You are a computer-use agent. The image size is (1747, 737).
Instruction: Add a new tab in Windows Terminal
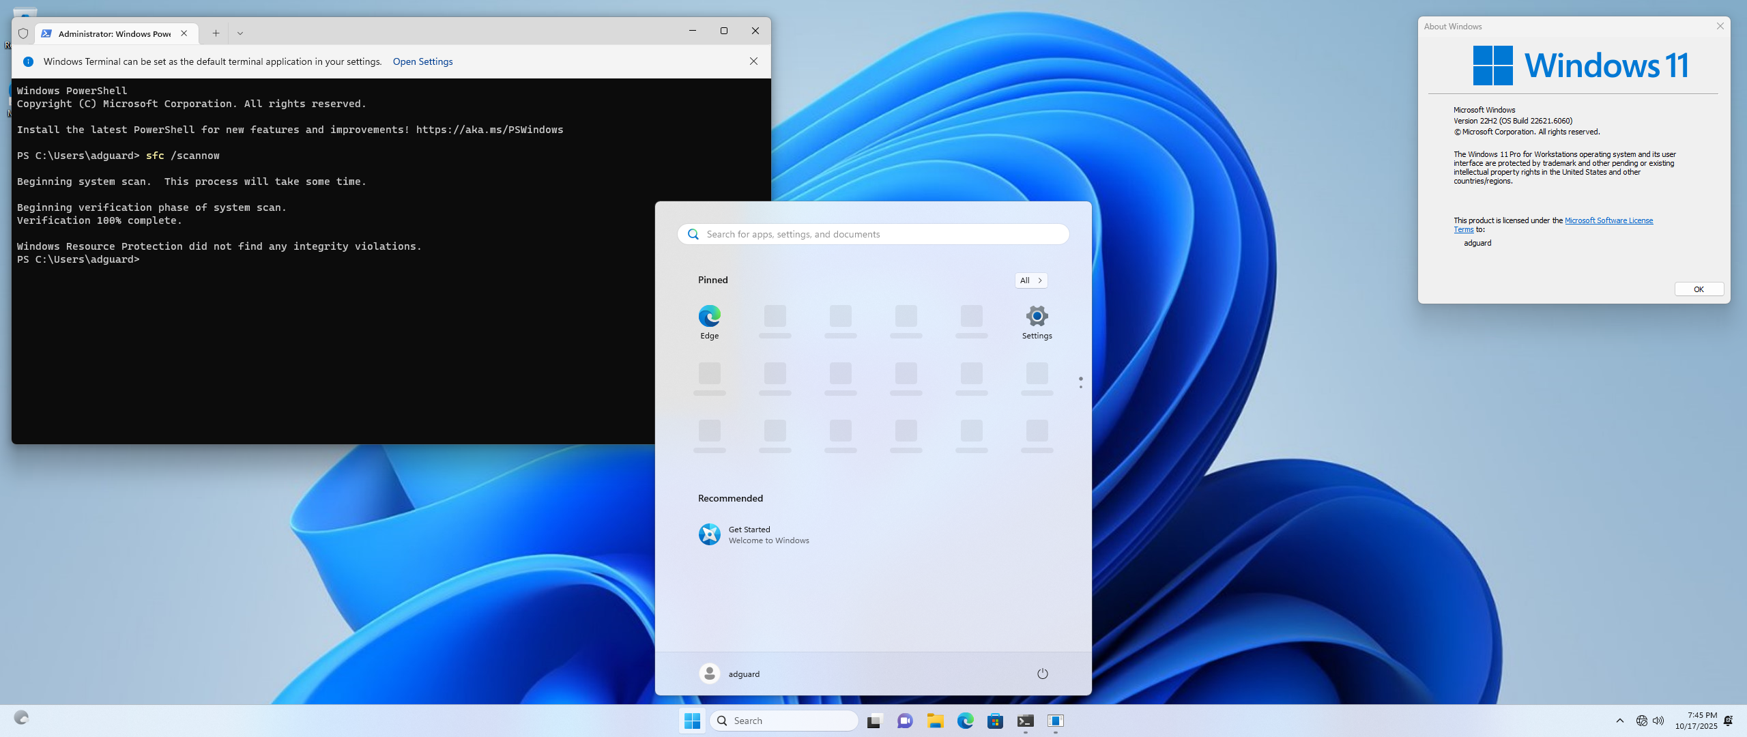215,33
